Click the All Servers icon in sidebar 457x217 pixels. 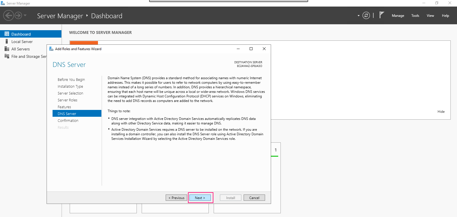pyautogui.click(x=7, y=49)
